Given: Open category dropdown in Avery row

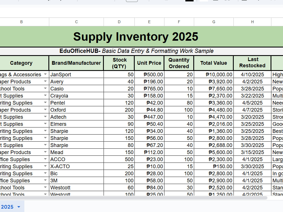Looking at the screenshot, I should 45,81.
